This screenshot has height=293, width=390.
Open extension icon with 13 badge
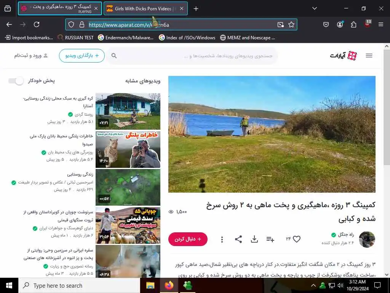tap(368, 24)
